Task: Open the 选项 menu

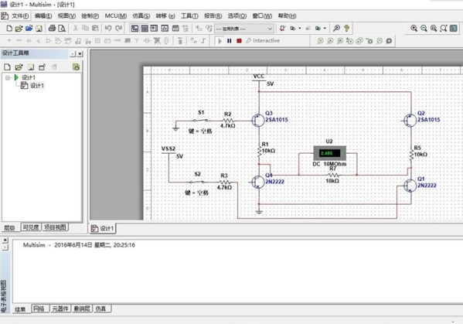Action: tap(237, 16)
